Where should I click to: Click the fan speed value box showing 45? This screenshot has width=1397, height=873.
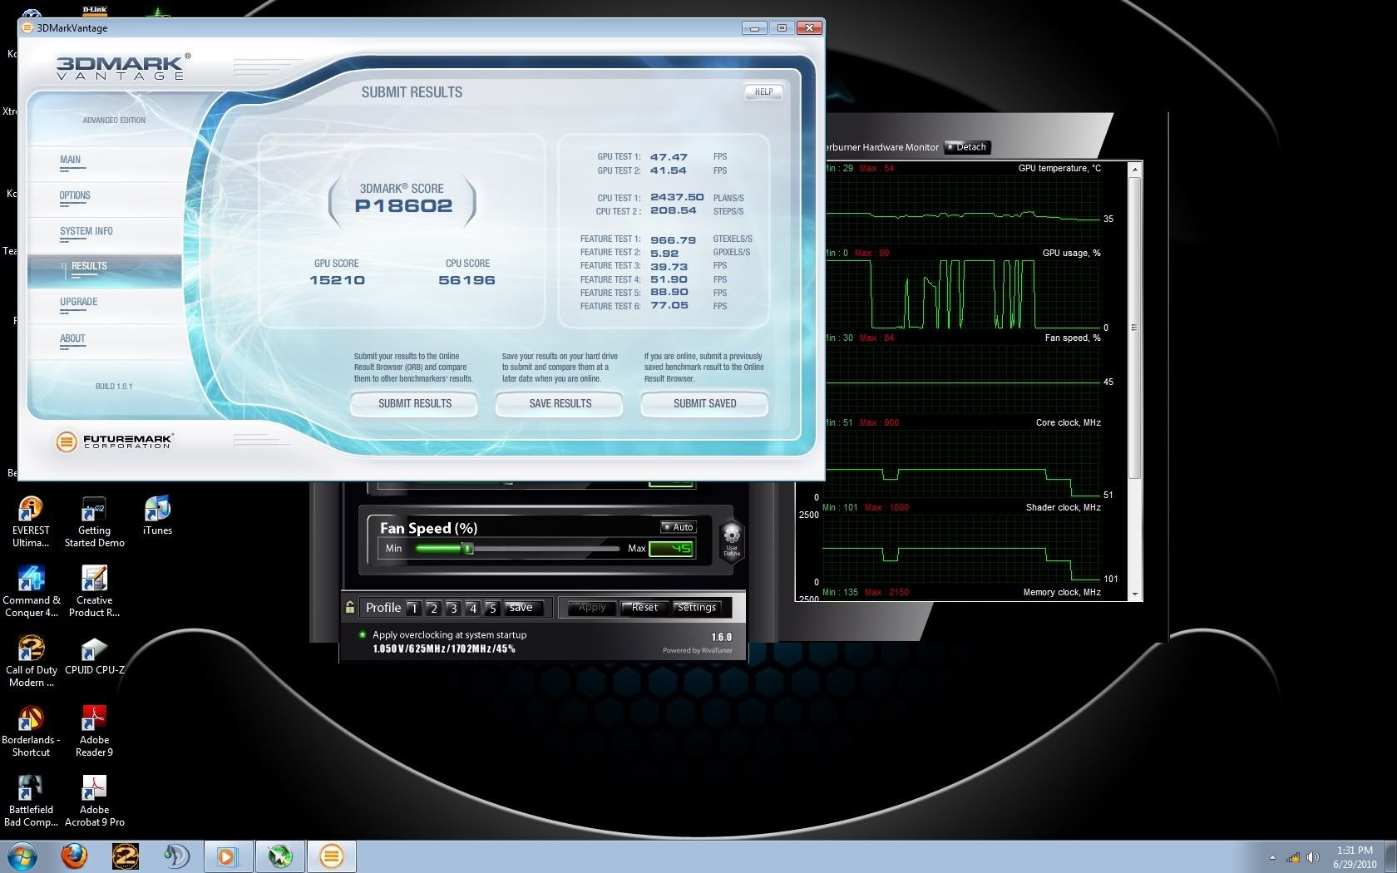tap(670, 549)
